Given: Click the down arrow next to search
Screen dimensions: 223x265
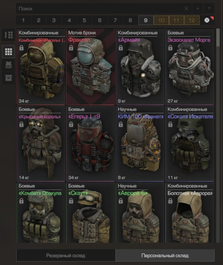Looking at the screenshot, I should coord(209,8).
